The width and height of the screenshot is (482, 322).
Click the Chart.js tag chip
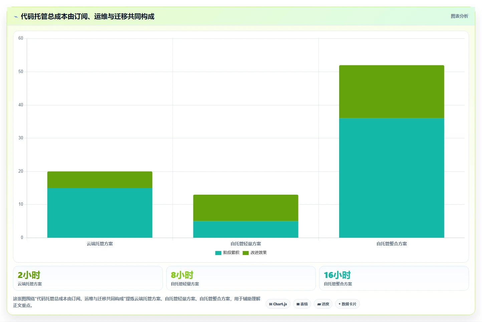(x=278, y=304)
